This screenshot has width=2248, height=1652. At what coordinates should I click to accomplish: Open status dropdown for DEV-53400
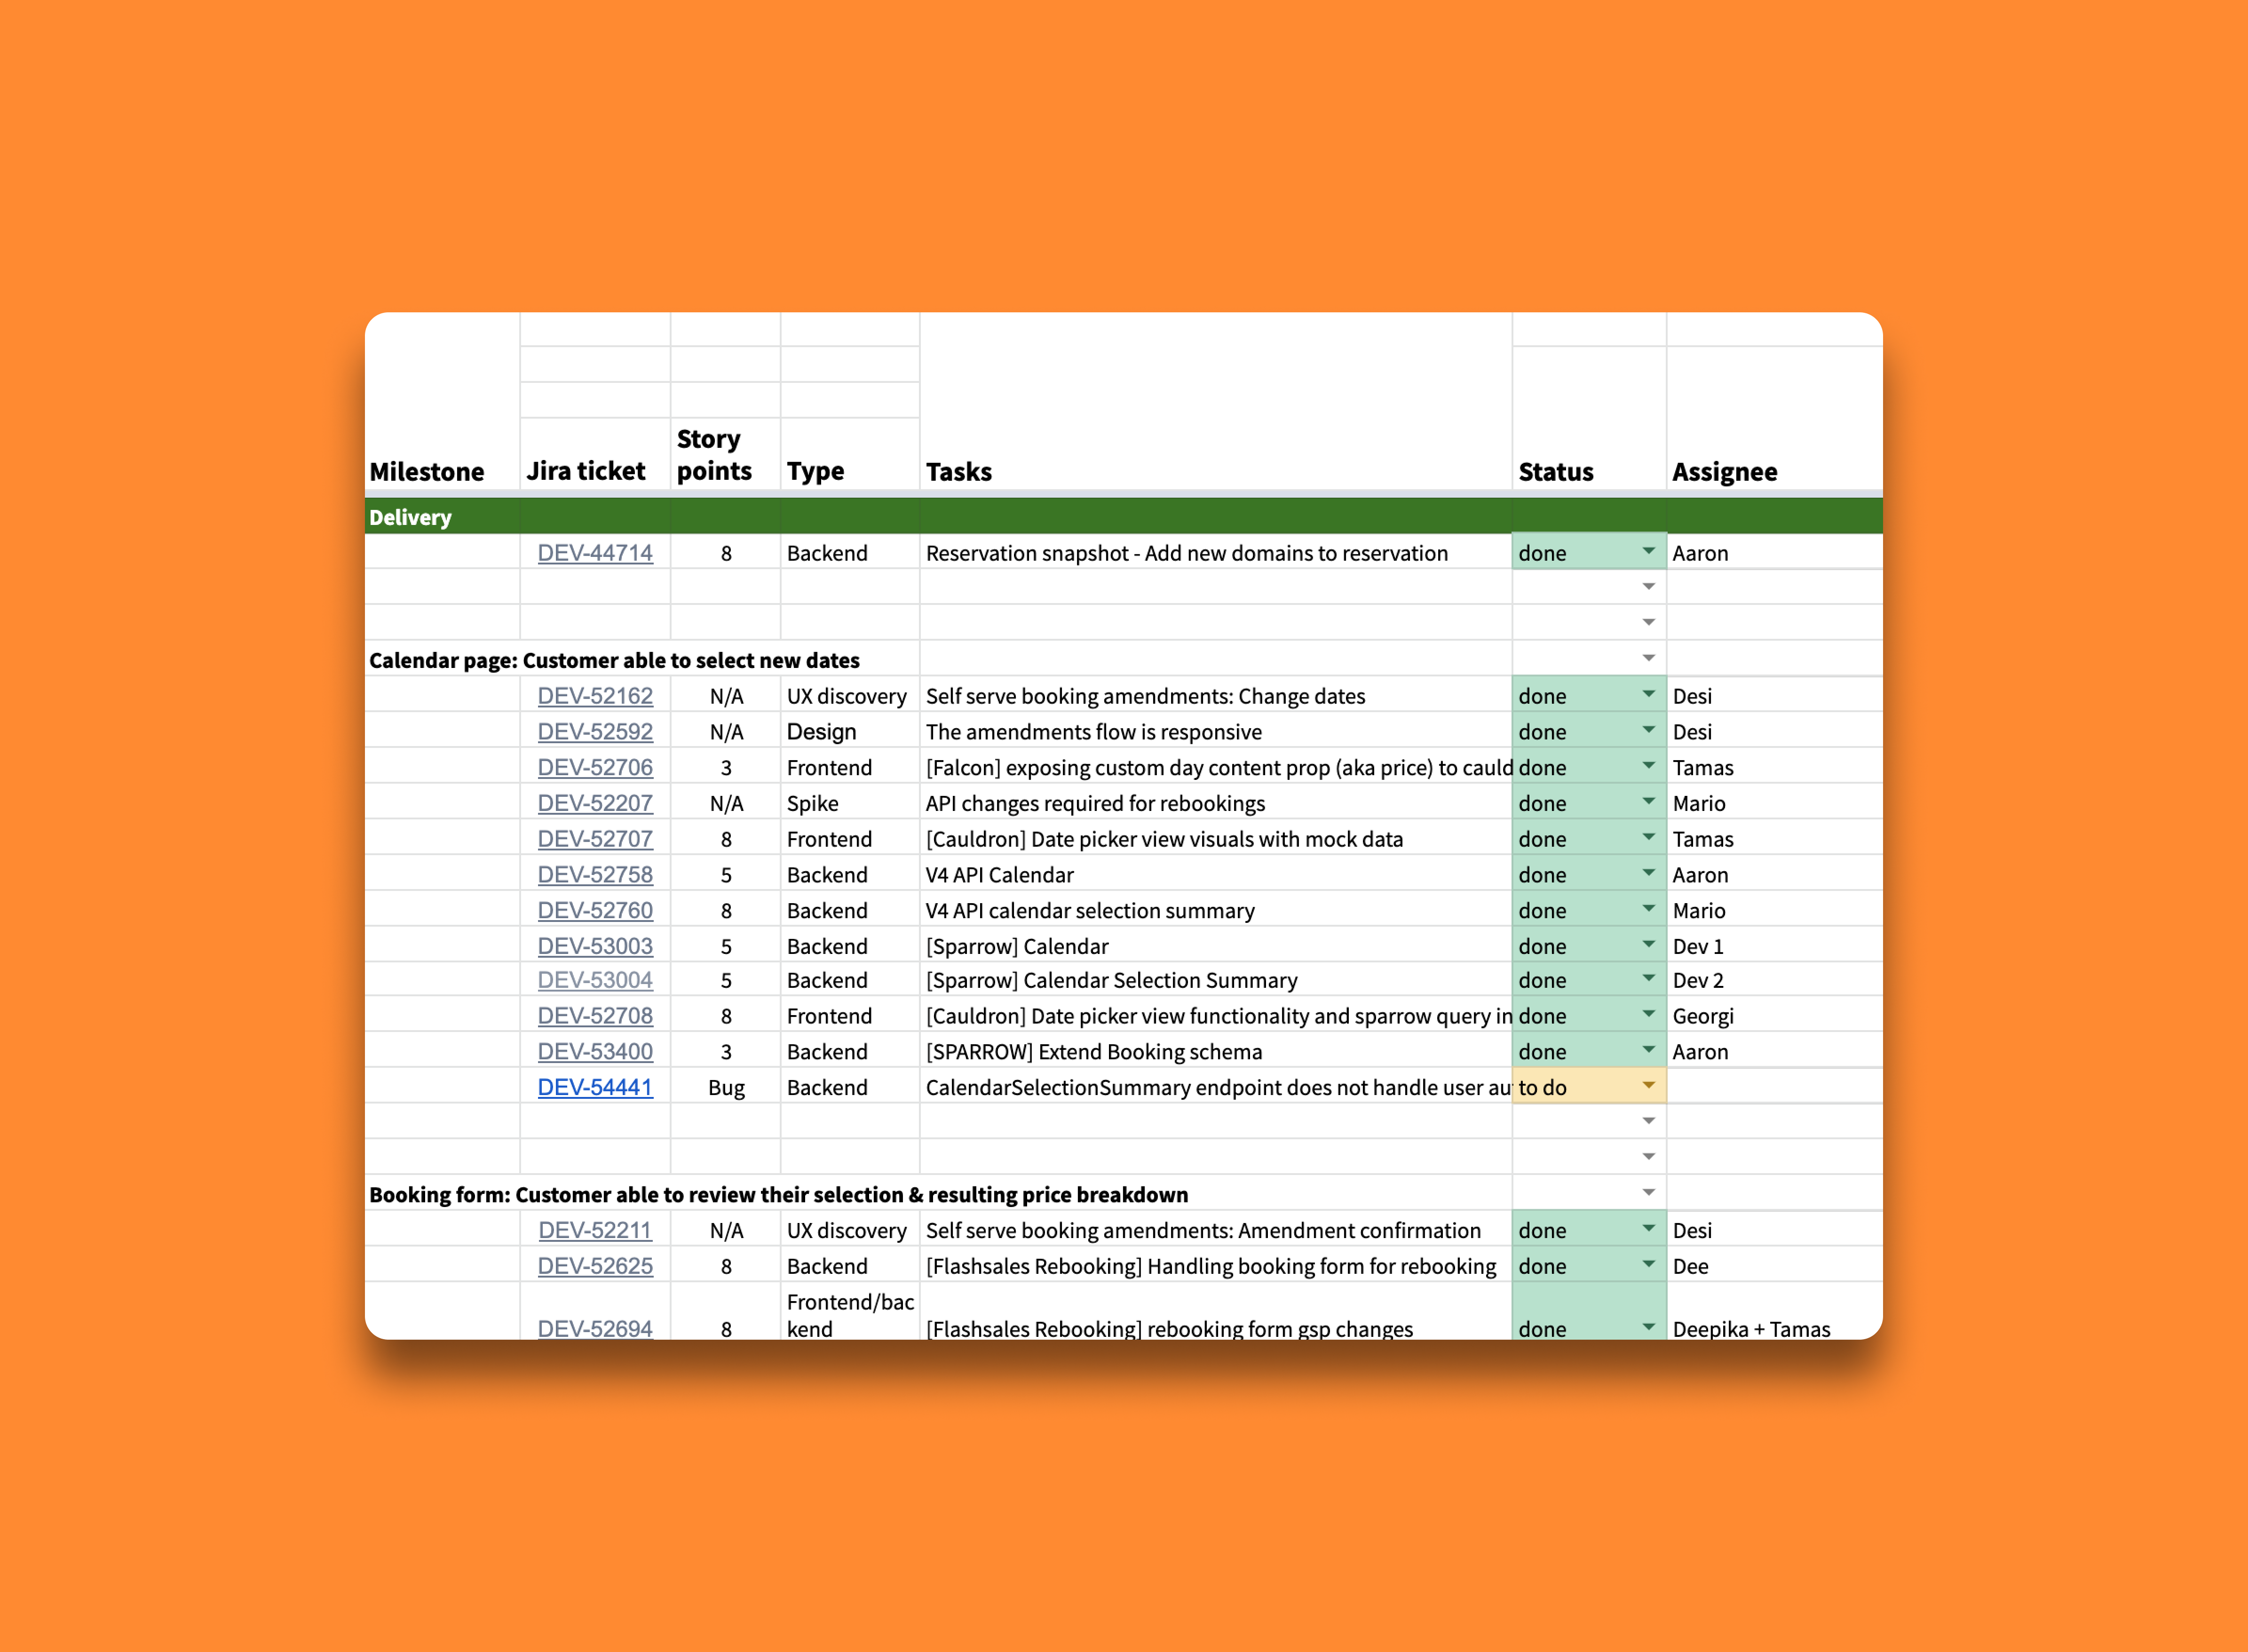click(x=1648, y=1050)
